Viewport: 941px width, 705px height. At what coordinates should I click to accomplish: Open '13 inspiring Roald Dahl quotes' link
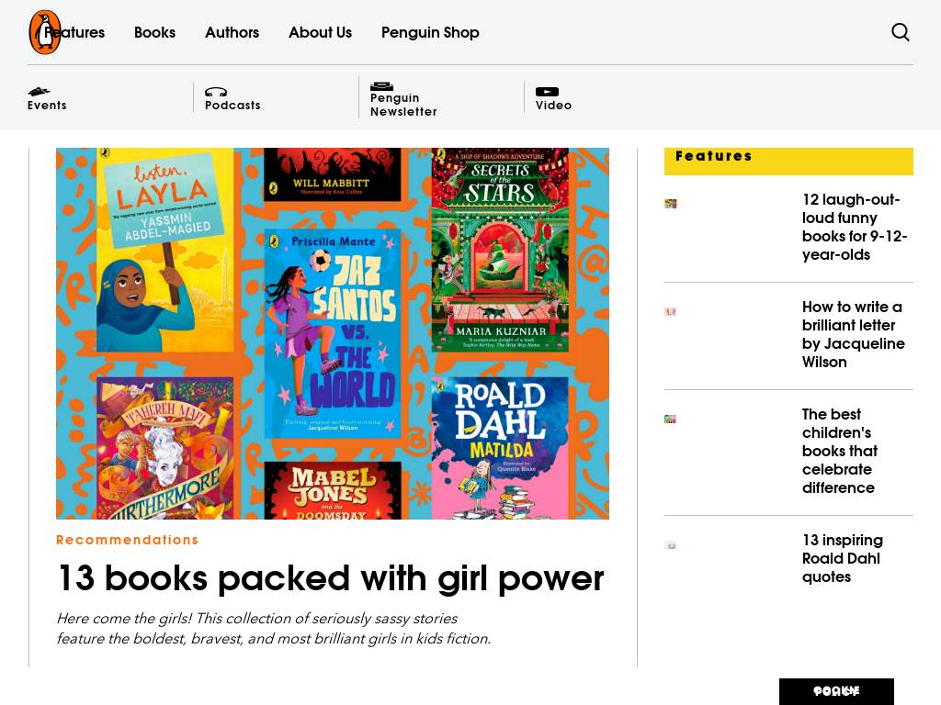click(842, 558)
